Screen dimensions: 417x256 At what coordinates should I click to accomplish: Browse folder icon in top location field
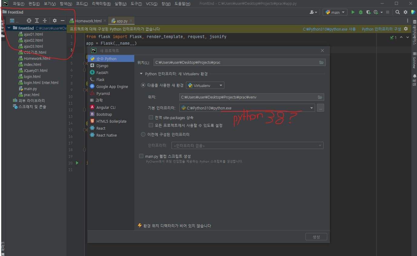321,63
